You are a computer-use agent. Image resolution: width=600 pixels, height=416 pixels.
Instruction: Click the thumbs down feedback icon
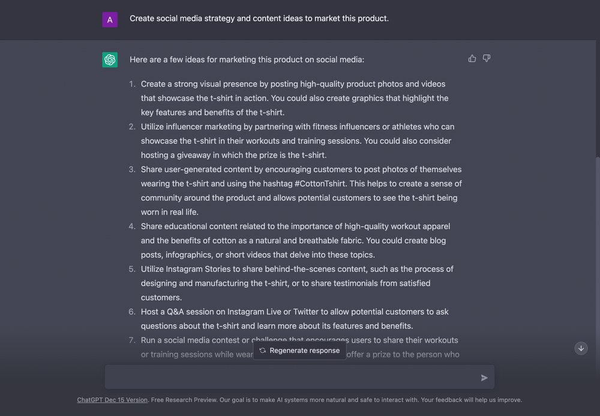tap(487, 59)
